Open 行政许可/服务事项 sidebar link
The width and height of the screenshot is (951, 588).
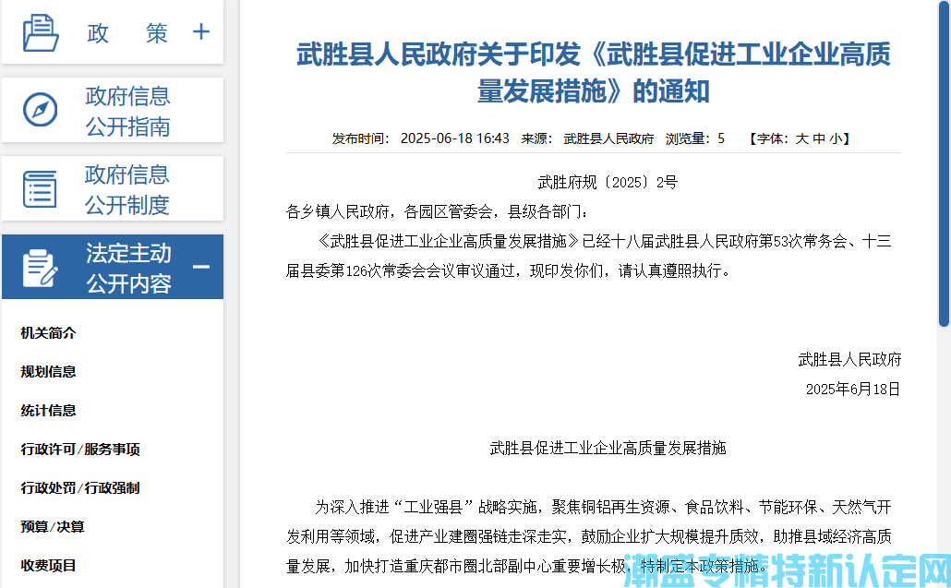tap(80, 450)
